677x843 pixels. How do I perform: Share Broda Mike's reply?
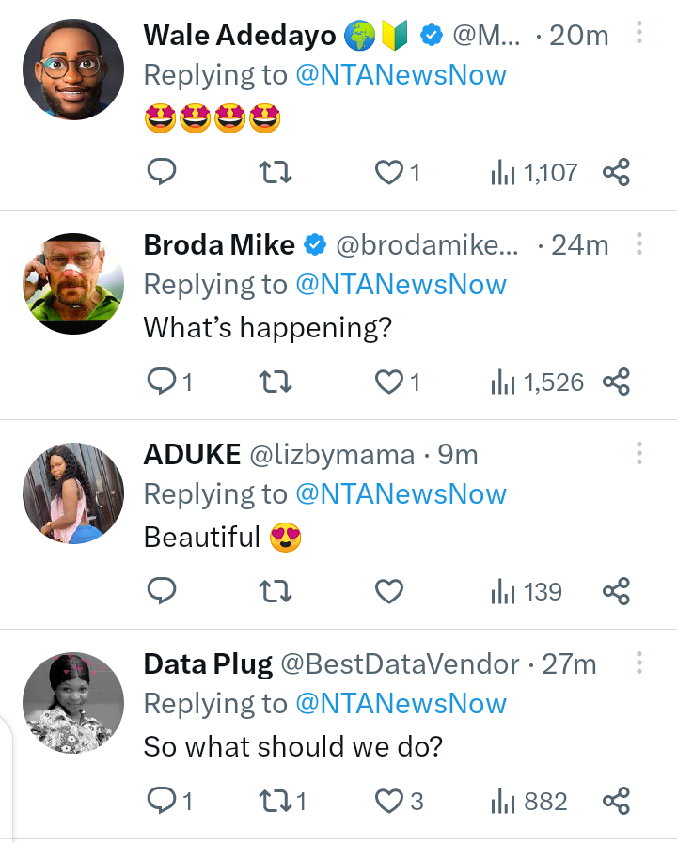click(616, 382)
